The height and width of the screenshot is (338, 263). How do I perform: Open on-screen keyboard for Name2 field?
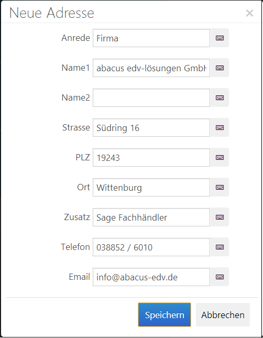[220, 97]
